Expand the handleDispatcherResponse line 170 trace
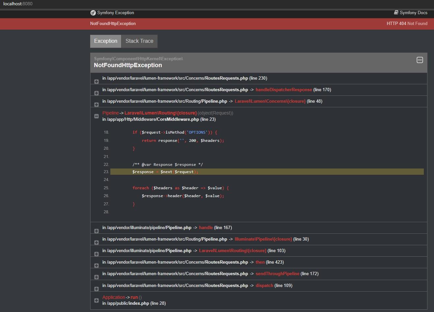Viewport: 434px width, 312px height. (x=96, y=93)
